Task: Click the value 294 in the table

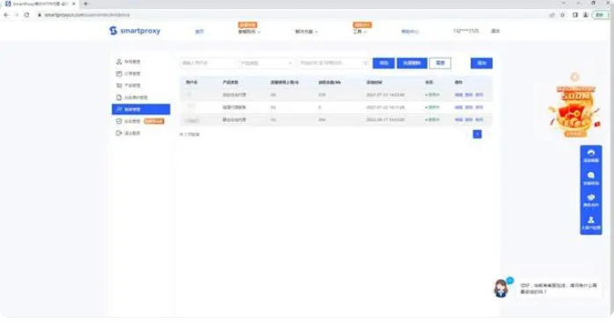Action: [322, 119]
